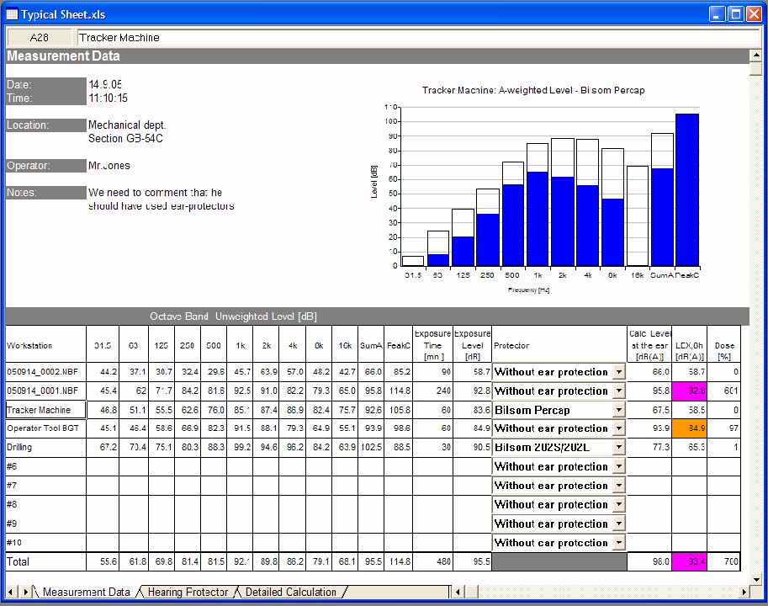The width and height of the screenshot is (768, 606).
Task: Open protector dropdown for row #6
Action: (619, 466)
